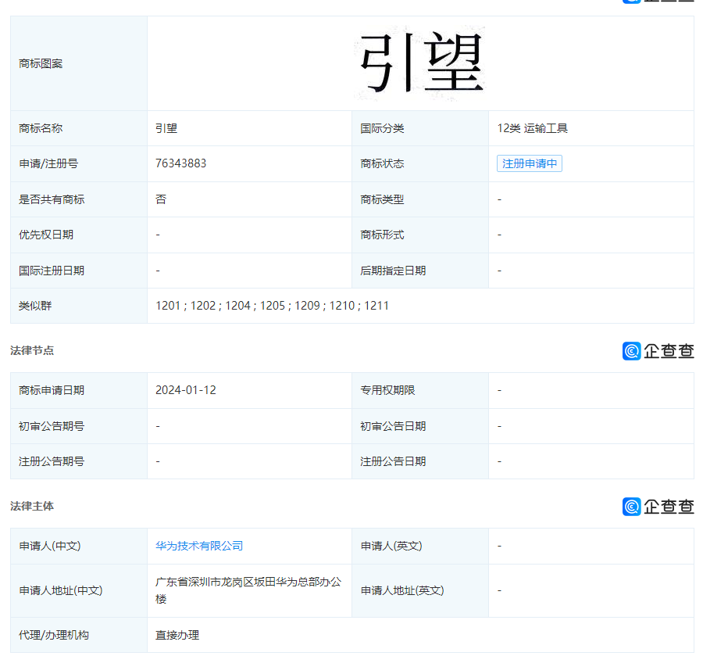Click the 商标图案 row label

pos(41,63)
